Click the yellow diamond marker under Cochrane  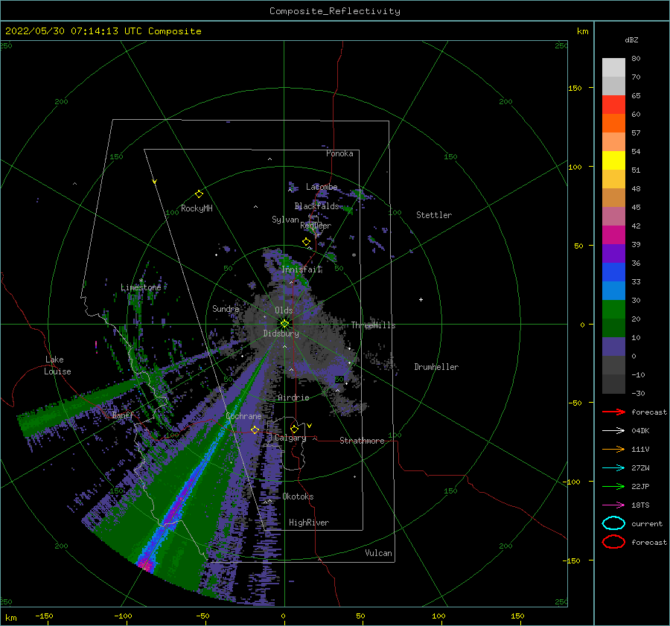[x=255, y=429]
